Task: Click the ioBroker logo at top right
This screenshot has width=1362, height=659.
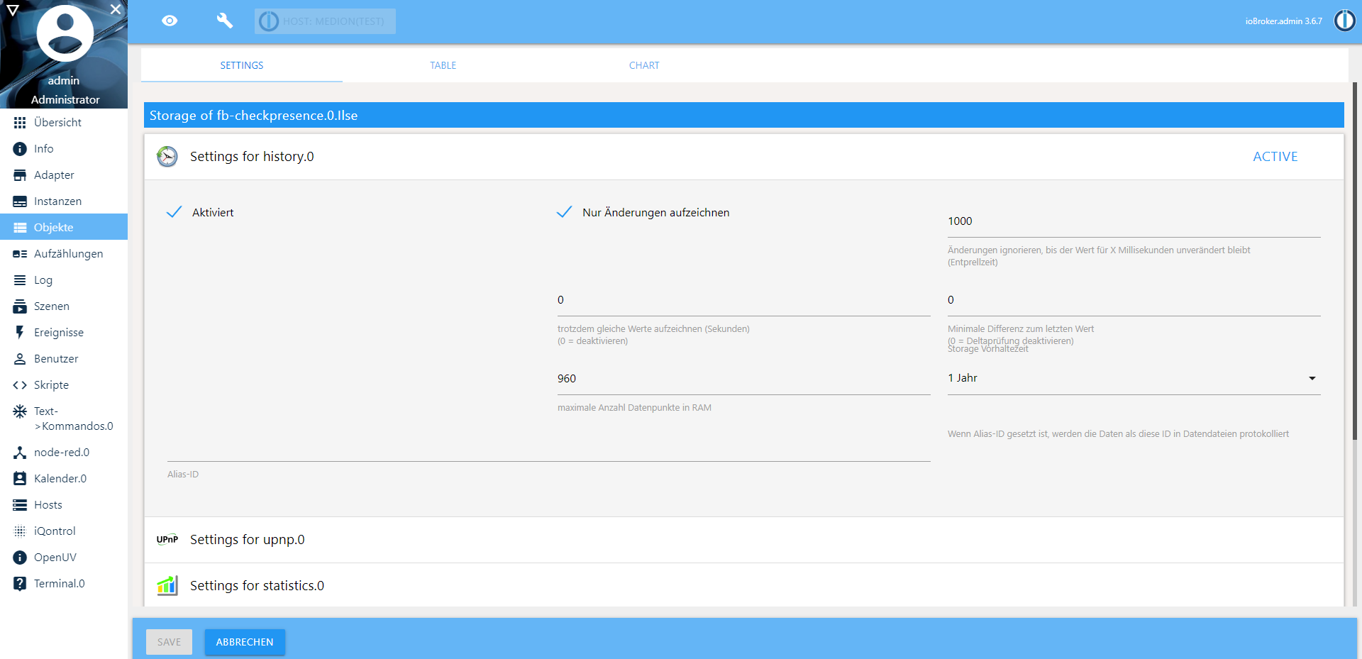Action: coord(1344,21)
